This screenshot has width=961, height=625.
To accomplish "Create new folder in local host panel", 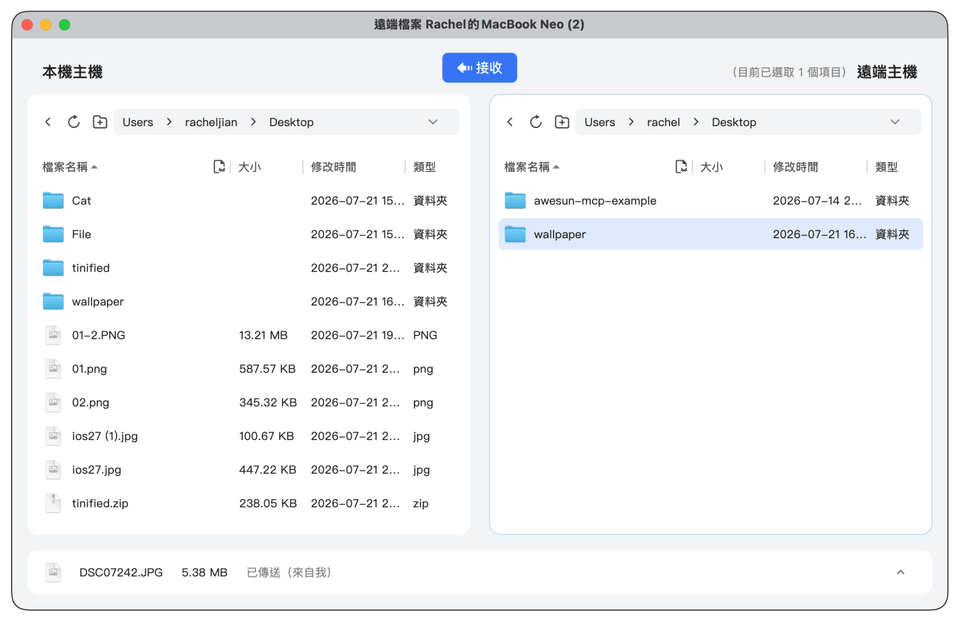I will pos(100,122).
